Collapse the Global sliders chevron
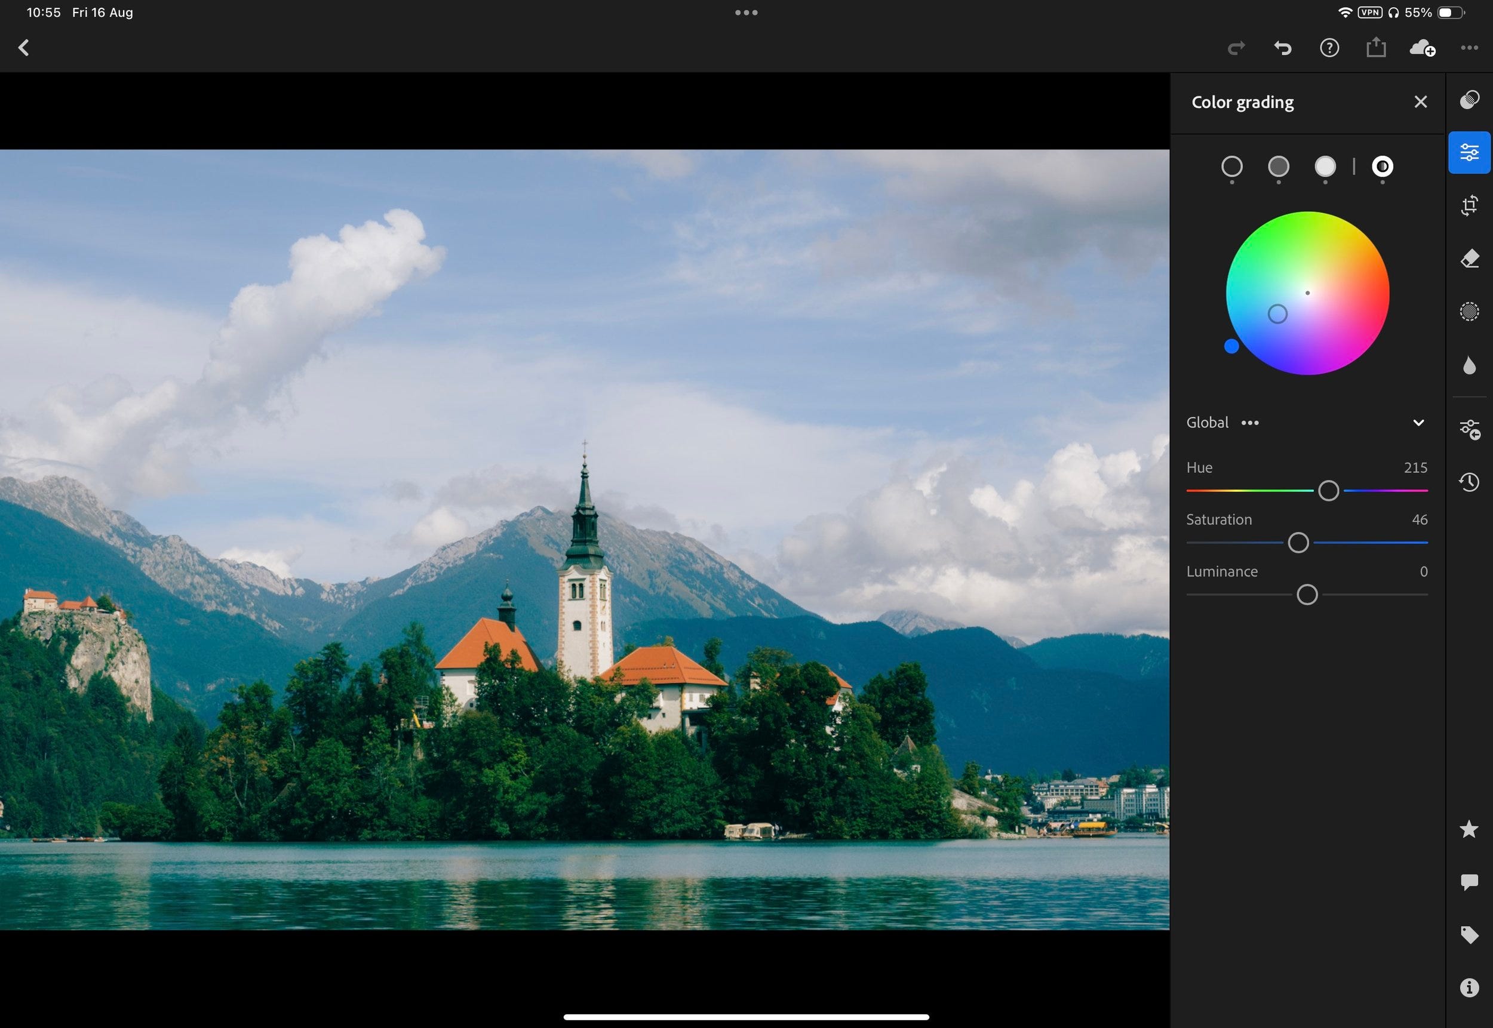The width and height of the screenshot is (1493, 1028). [x=1418, y=423]
